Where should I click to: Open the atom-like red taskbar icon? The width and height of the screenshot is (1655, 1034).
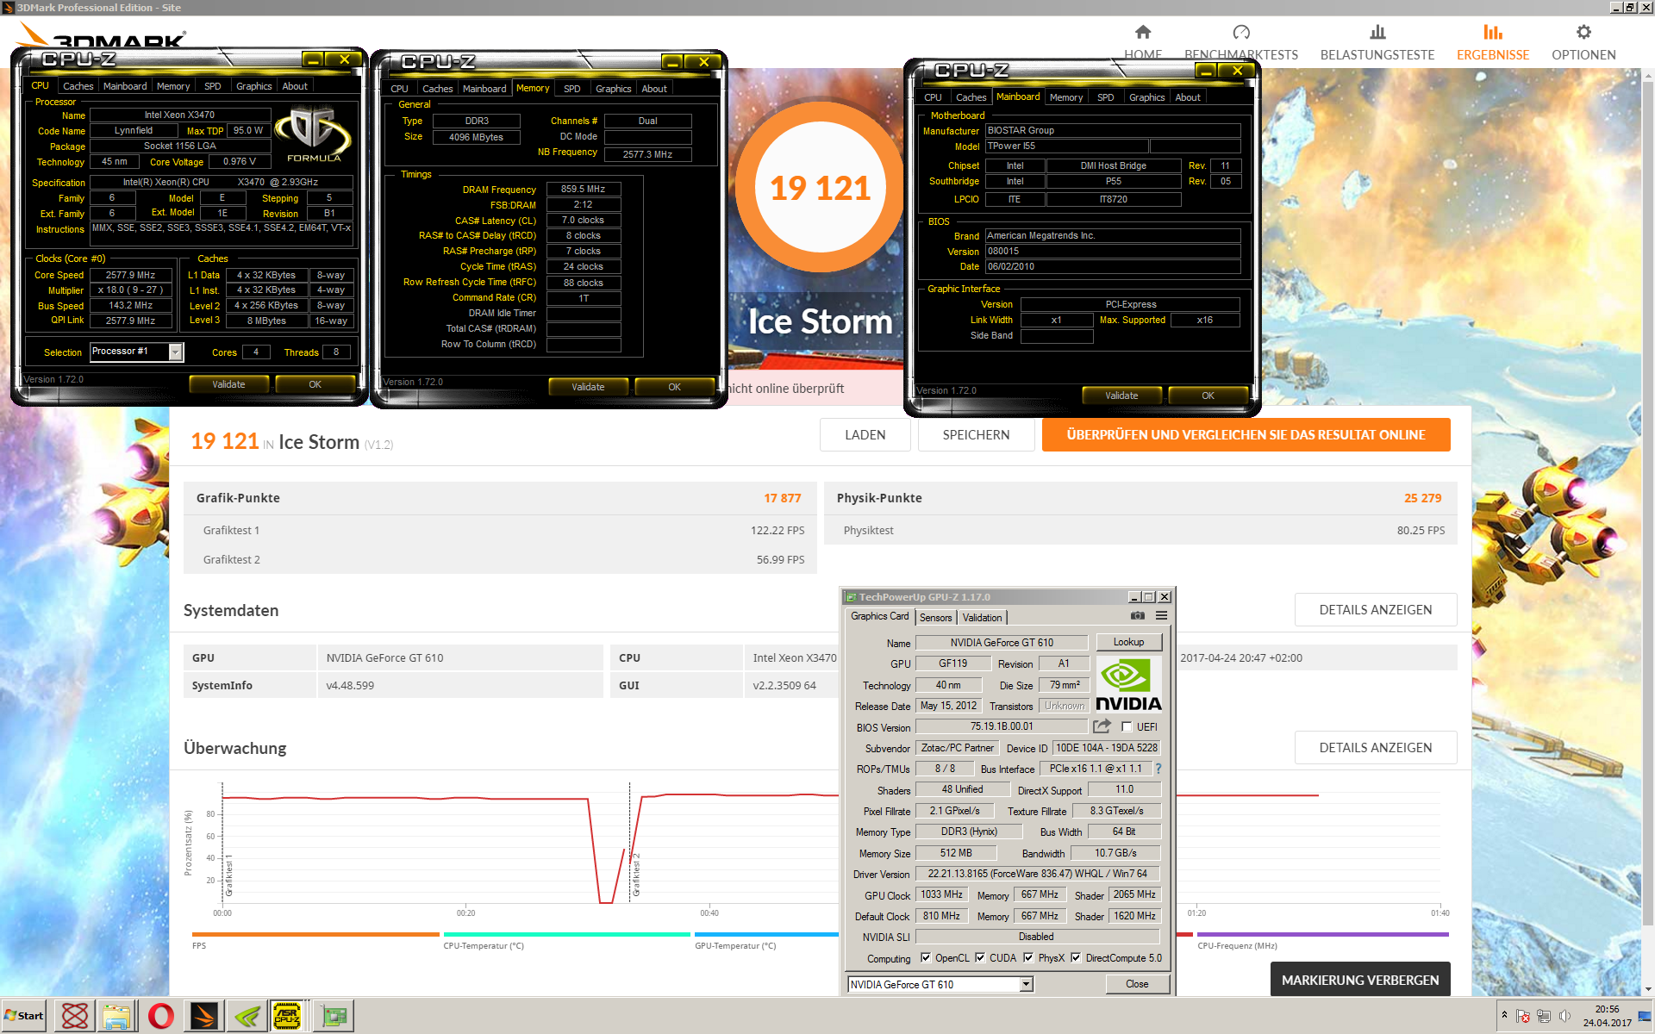tap(75, 1016)
